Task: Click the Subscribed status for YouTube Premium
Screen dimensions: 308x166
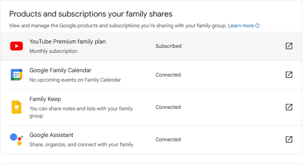Action: [169, 46]
